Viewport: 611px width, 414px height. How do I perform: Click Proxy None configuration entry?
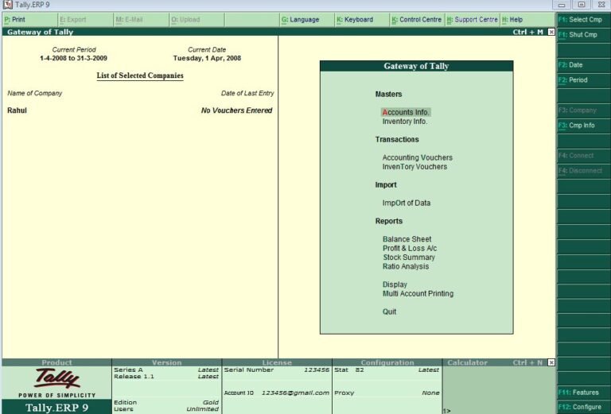(387, 393)
